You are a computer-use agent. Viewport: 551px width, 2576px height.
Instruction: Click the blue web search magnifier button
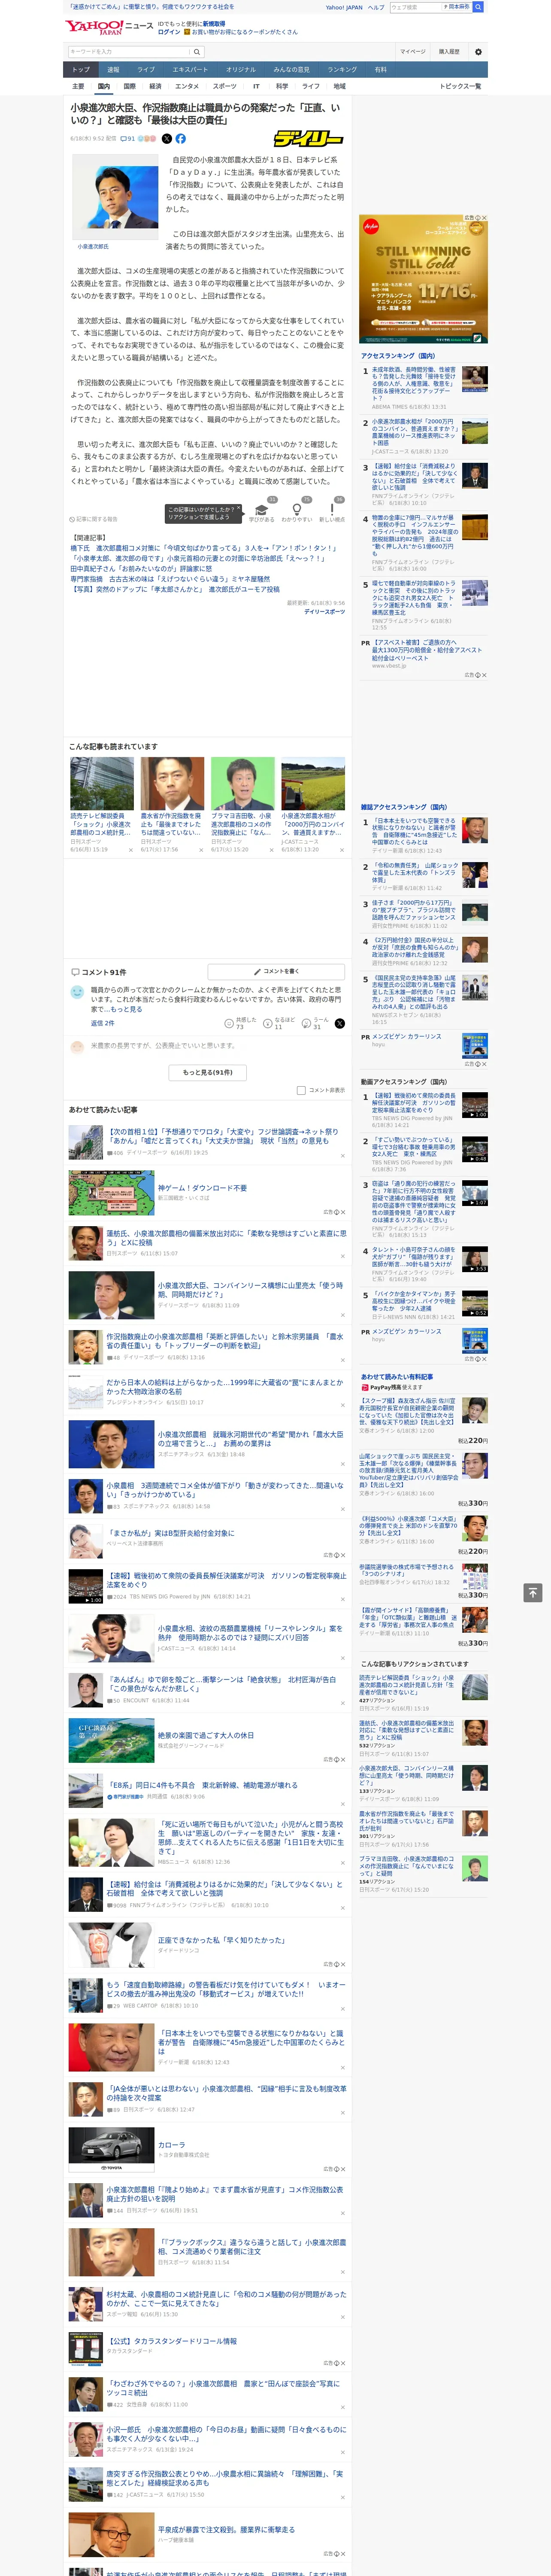[x=478, y=7]
